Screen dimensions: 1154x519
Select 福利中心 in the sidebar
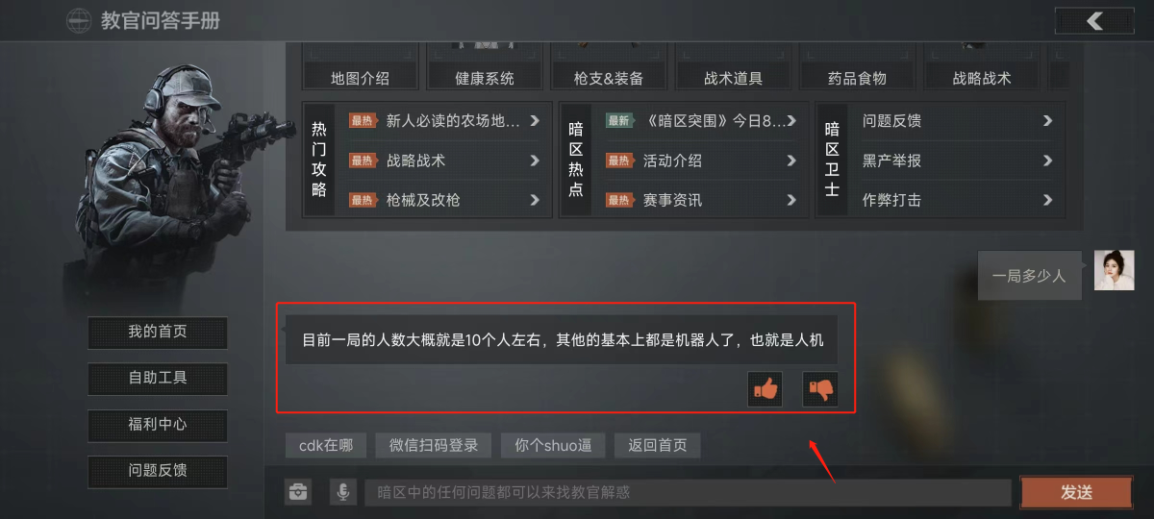(158, 425)
